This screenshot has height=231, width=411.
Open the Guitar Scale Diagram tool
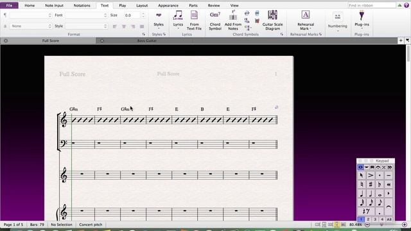pyautogui.click(x=272, y=21)
